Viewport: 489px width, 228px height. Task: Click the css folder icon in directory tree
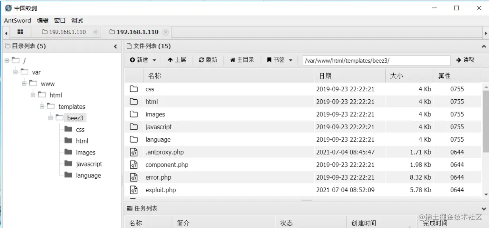point(68,129)
